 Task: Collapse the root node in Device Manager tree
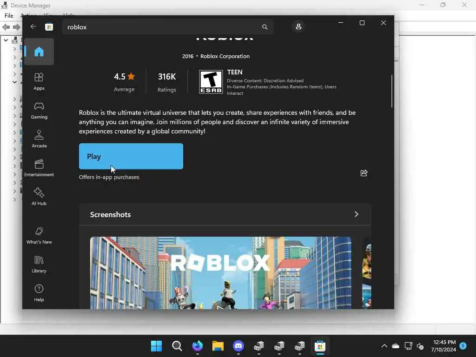pos(6,40)
